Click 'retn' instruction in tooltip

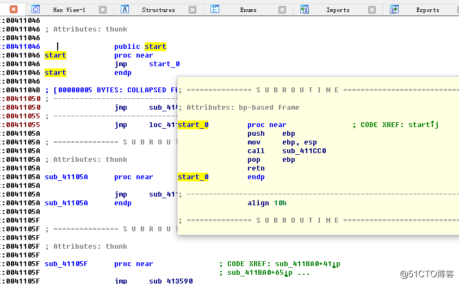pos(256,168)
